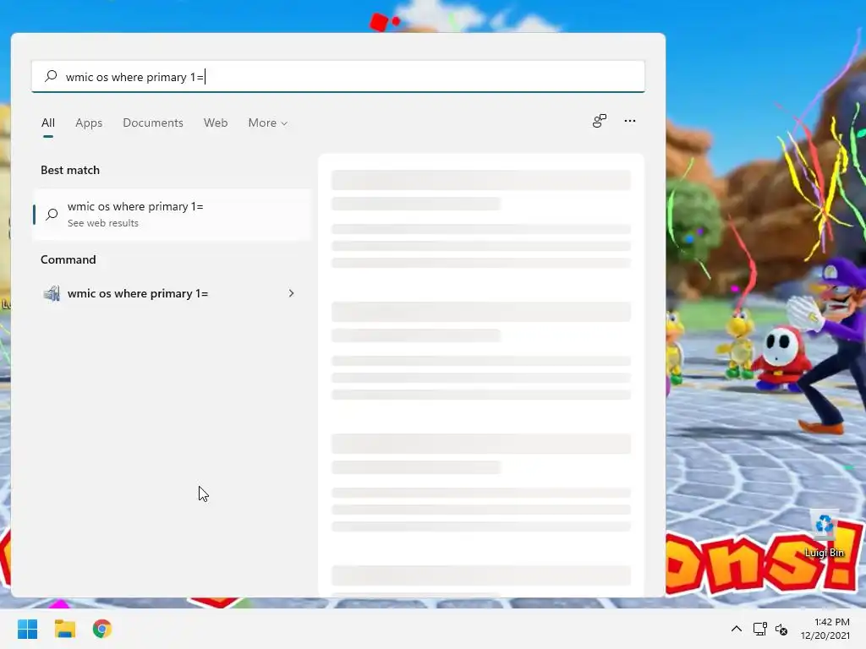The height and width of the screenshot is (649, 866).
Task: Open the three-dot options menu
Action: (x=629, y=121)
